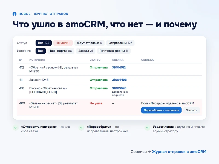The width and height of the screenshot is (219, 164).
Task: Click the СТАТУС column header
Action: (95, 60)
